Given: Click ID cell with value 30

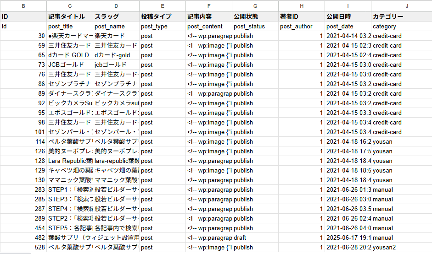Looking at the screenshot, I should tap(23, 36).
